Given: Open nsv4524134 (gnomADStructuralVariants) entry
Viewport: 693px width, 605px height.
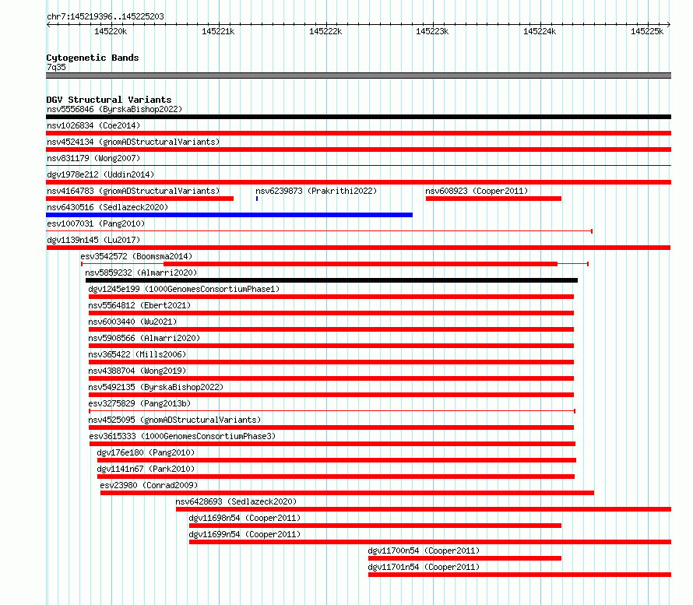Looking at the screenshot, I should click(x=133, y=142).
